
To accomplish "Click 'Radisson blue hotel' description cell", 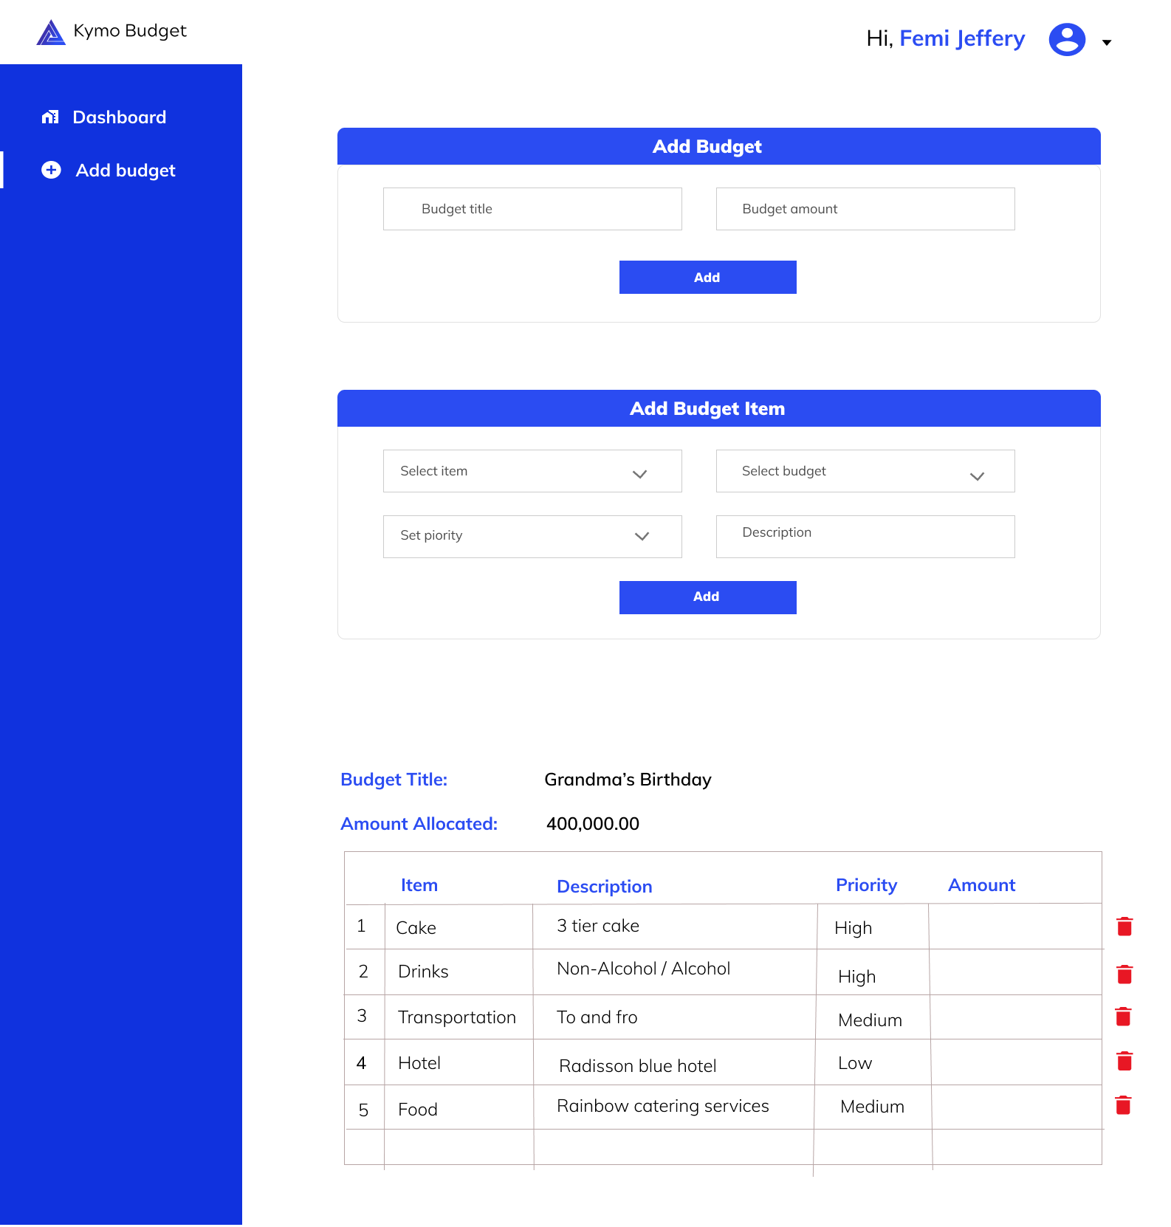I will (x=674, y=1063).
